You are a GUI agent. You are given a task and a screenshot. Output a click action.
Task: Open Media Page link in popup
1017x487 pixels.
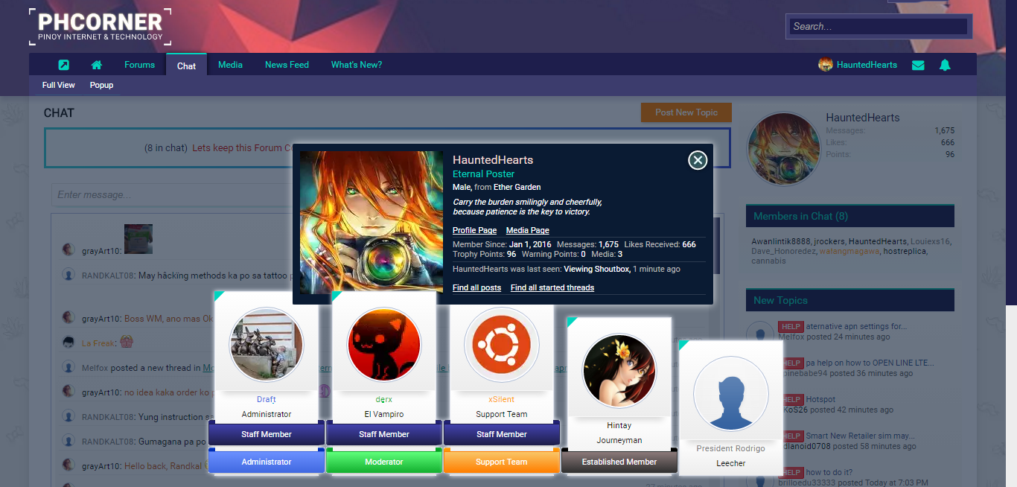(x=528, y=230)
